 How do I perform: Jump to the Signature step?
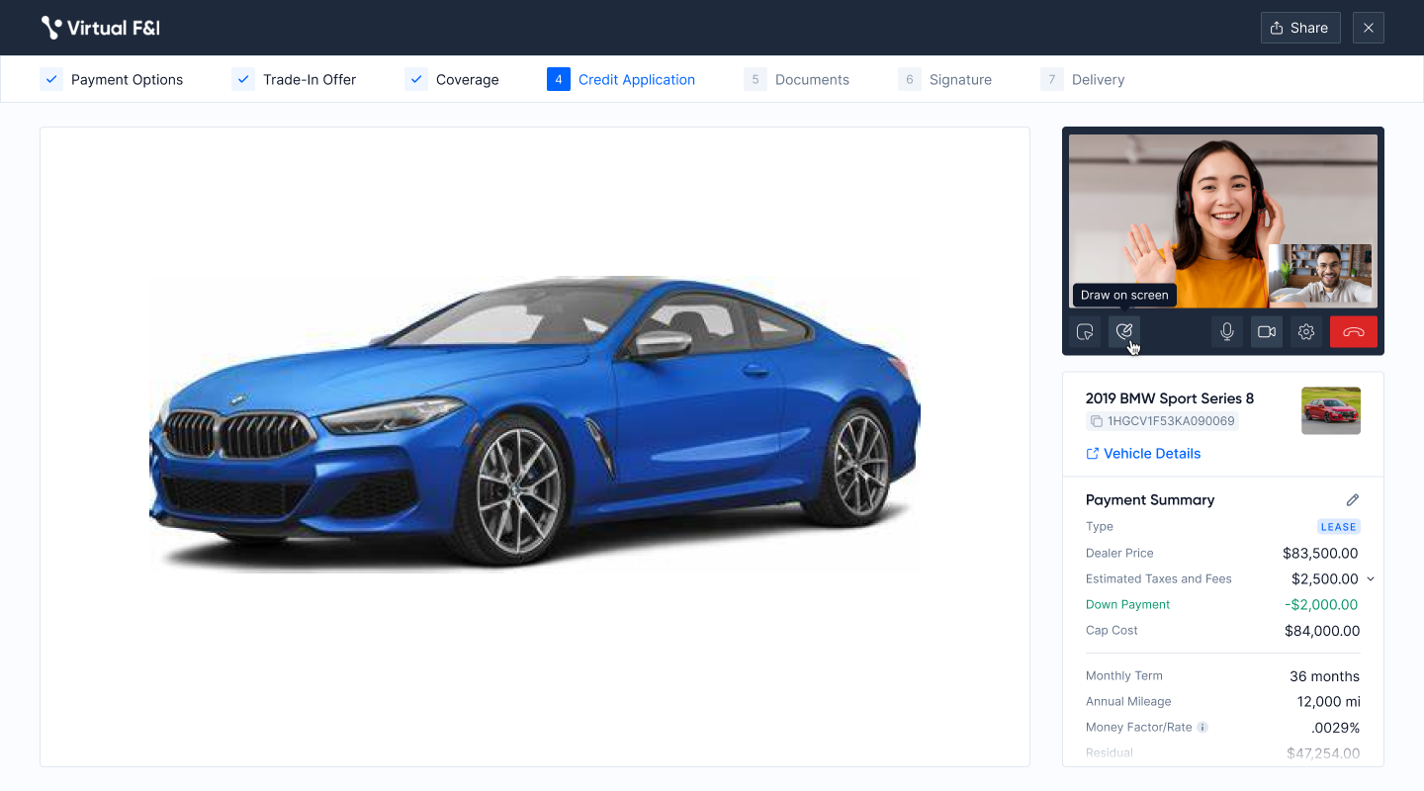944,80
